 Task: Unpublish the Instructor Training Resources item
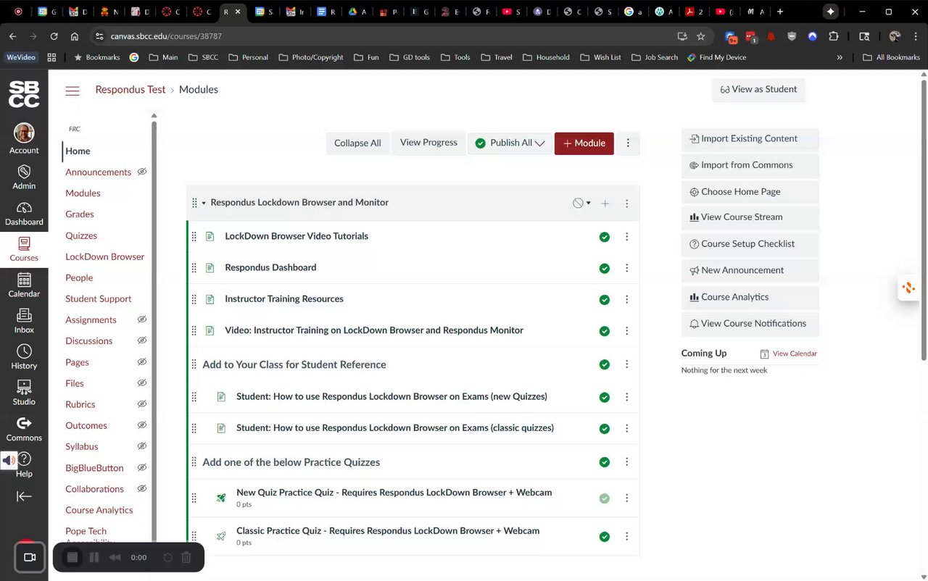pos(605,300)
